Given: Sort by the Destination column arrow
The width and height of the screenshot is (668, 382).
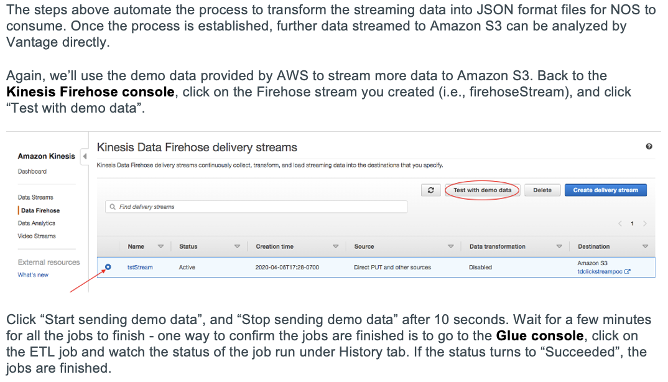Looking at the screenshot, I should 645,247.
